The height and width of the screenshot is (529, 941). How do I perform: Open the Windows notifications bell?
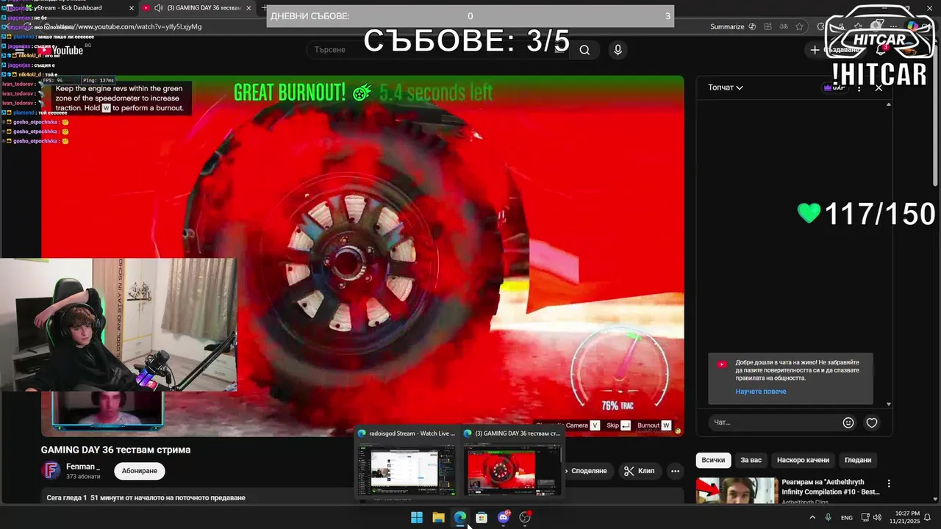pos(928,517)
